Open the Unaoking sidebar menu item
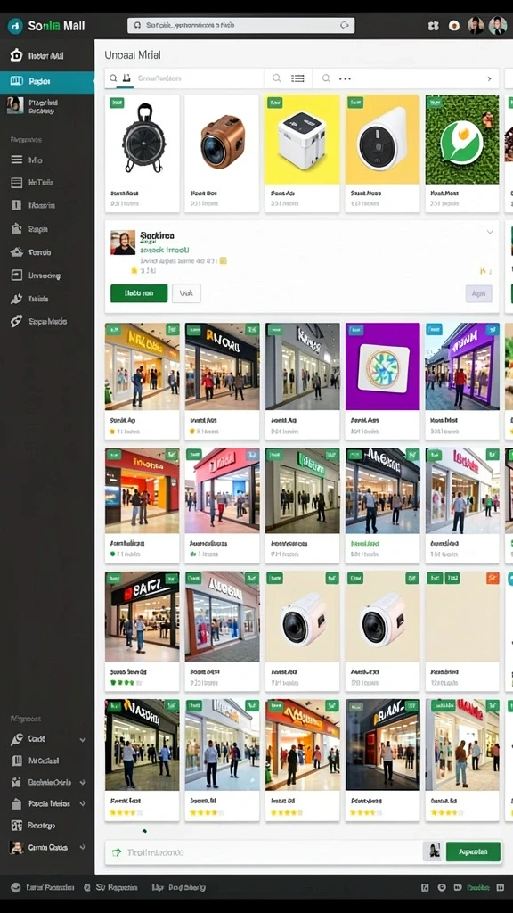The width and height of the screenshot is (513, 913). pos(45,276)
